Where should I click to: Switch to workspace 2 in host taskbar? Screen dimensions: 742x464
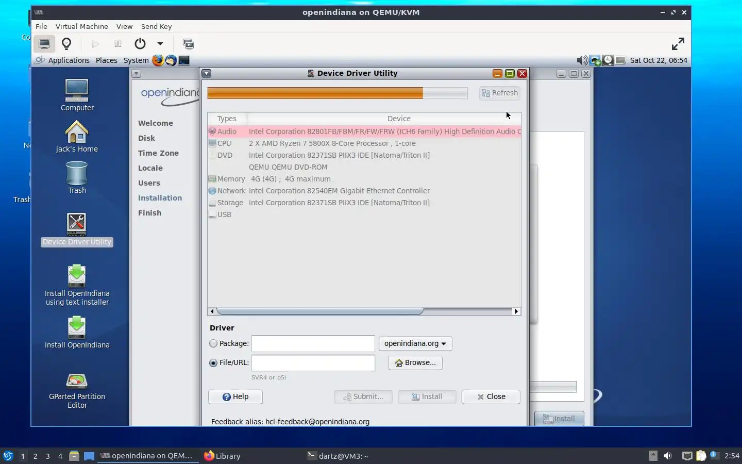coord(35,456)
